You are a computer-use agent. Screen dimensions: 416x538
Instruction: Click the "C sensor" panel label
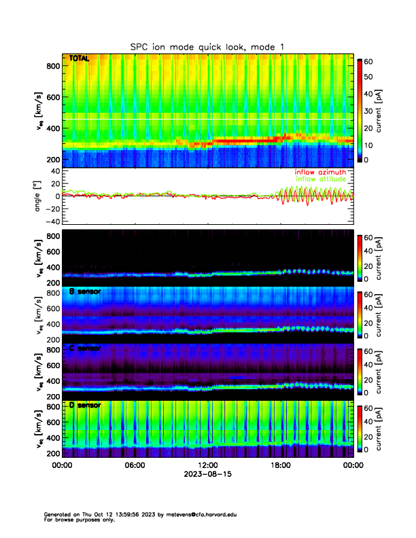(x=85, y=348)
